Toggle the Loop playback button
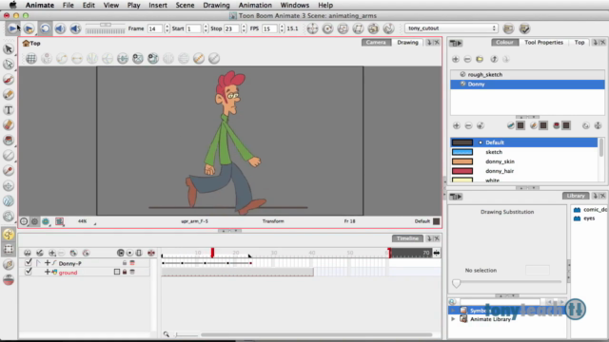This screenshot has width=609, height=342. click(x=45, y=28)
